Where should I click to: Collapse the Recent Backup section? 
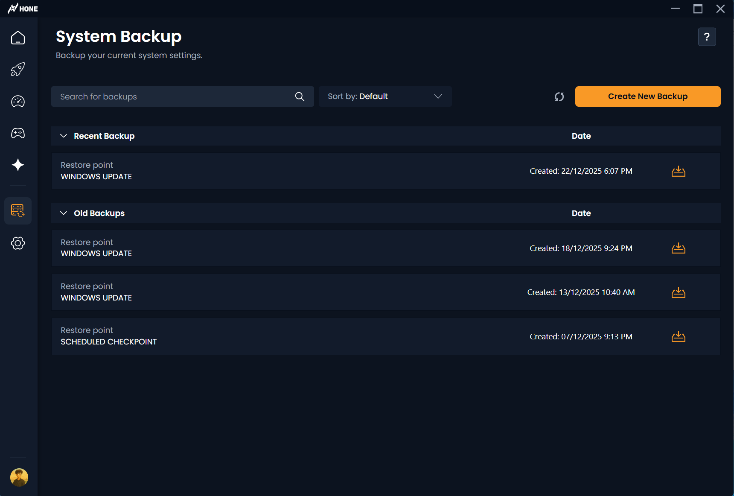[64, 136]
